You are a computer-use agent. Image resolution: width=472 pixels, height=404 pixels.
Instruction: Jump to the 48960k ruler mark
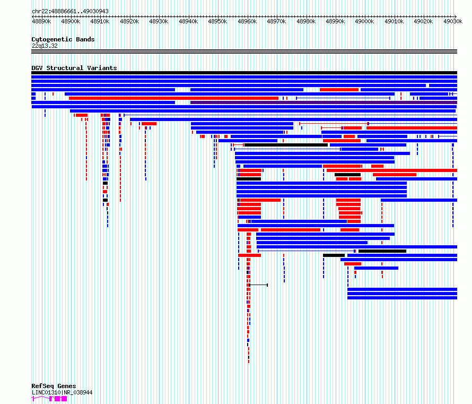pyautogui.click(x=247, y=21)
